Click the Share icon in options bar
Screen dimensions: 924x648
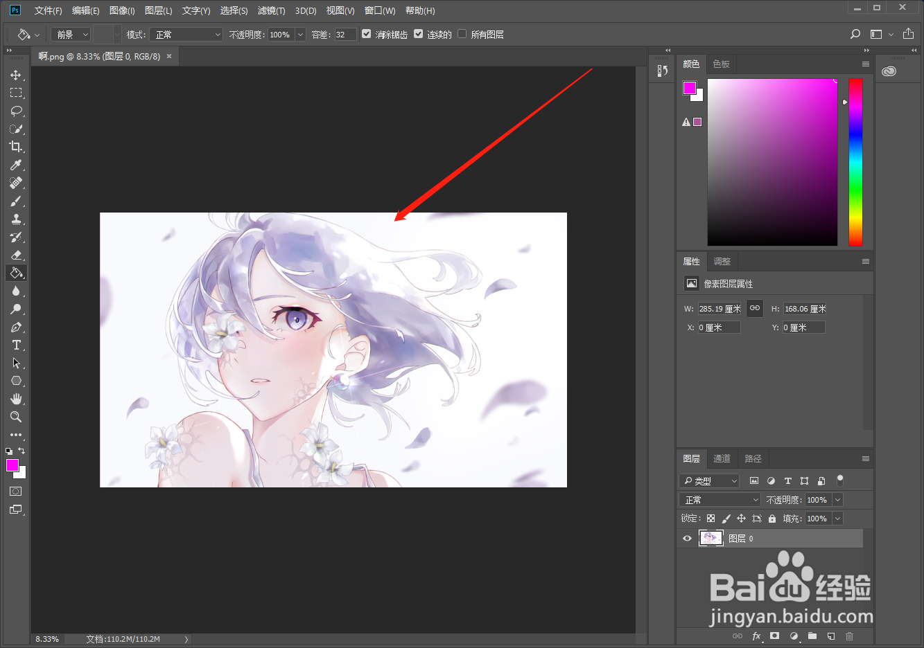[909, 33]
